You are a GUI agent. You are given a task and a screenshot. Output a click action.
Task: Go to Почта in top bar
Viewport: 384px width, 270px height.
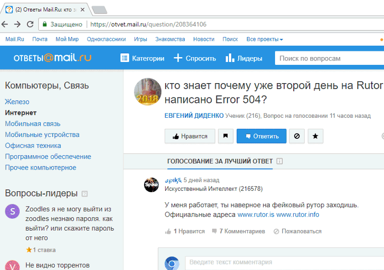tap(40, 39)
